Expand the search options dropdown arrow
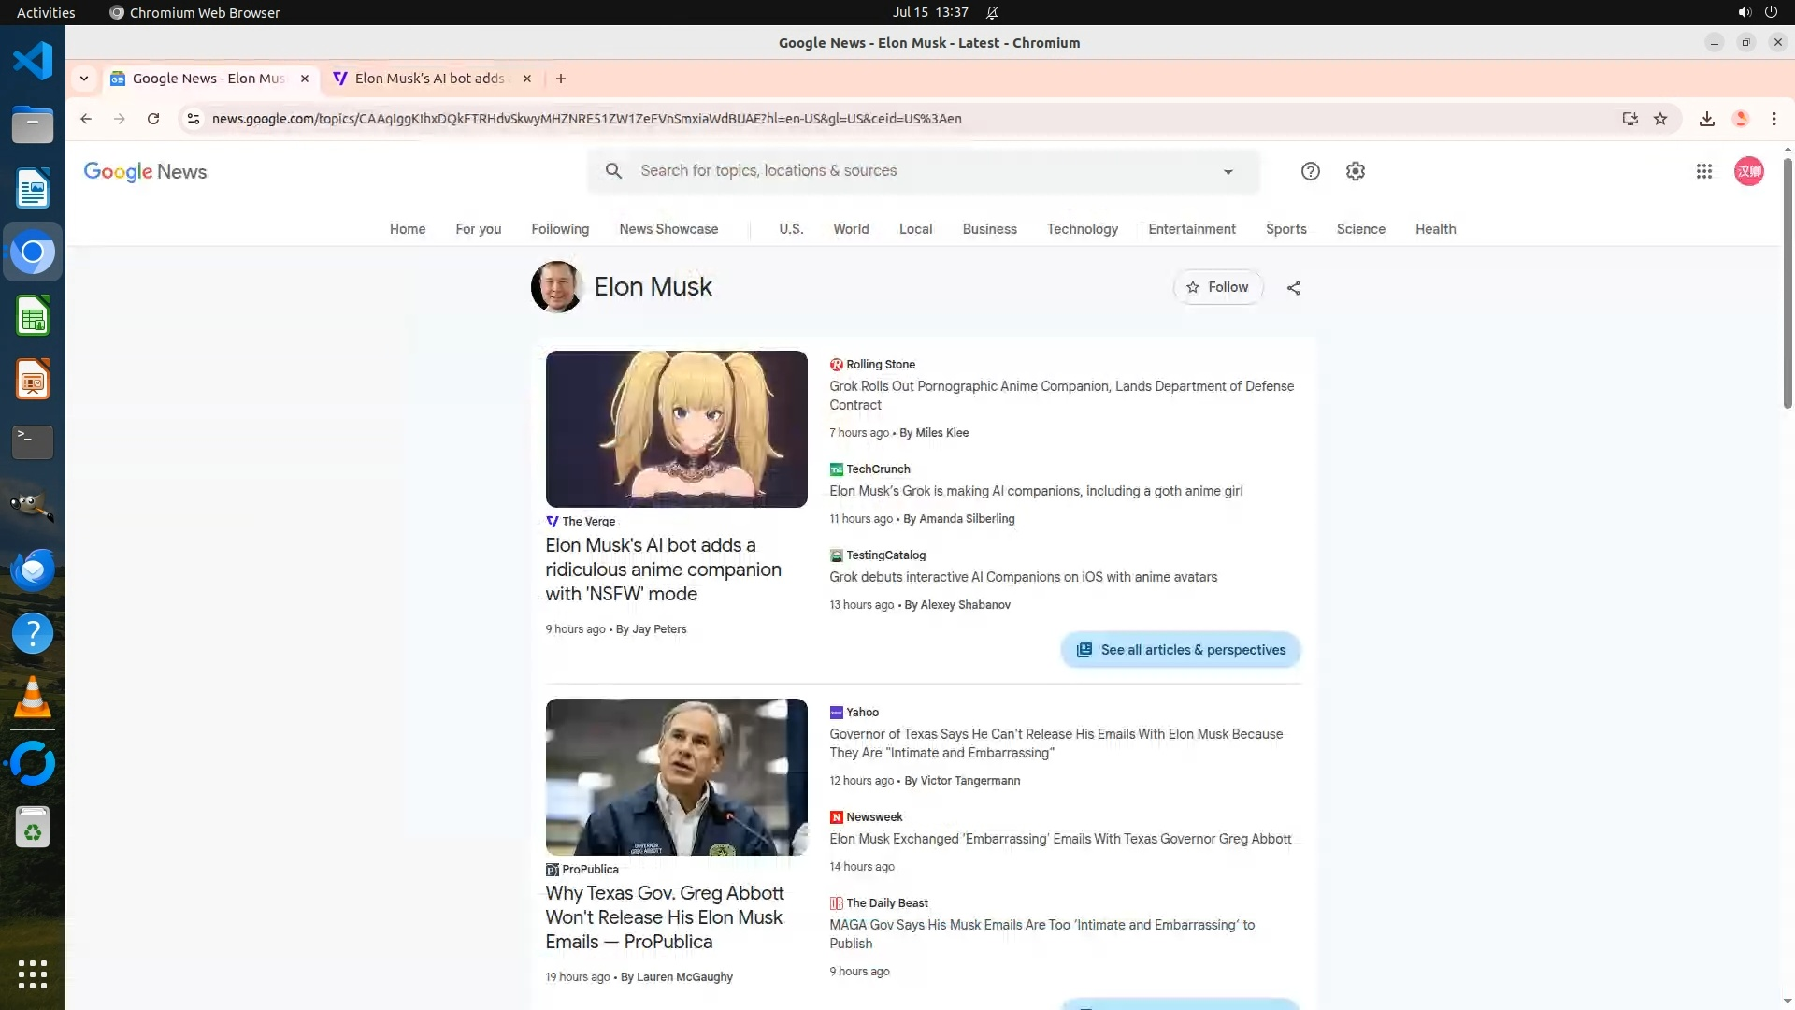The image size is (1795, 1010). point(1228,172)
